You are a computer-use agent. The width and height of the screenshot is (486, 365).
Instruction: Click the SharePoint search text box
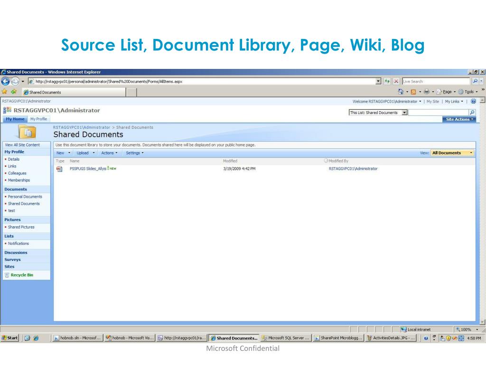(x=438, y=112)
